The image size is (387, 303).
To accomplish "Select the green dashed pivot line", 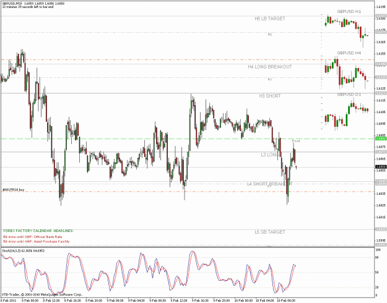I will (x=188, y=139).
